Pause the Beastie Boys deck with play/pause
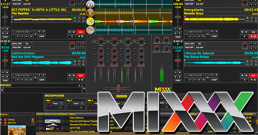The image size is (258, 135). tap(253, 36)
